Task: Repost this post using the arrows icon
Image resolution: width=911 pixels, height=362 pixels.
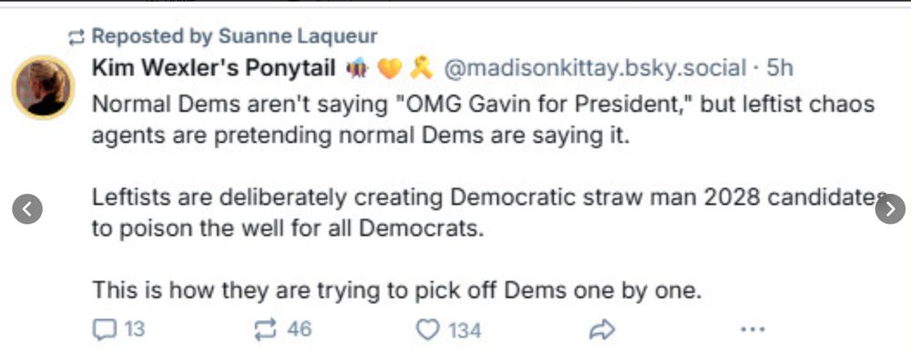Action: tap(265, 330)
